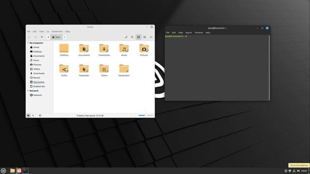310x174 pixels.
Task: Hide the sidebar with the status bar button
Action: click(40, 116)
